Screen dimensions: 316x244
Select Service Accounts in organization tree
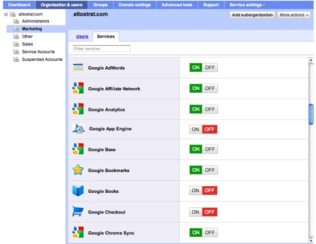pos(38,52)
